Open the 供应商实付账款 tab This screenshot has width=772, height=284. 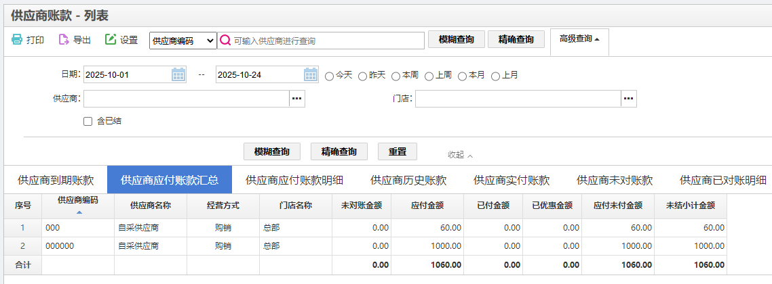(512, 180)
